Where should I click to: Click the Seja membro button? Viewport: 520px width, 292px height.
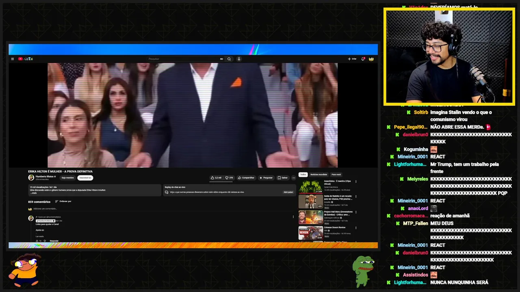tap(67, 178)
